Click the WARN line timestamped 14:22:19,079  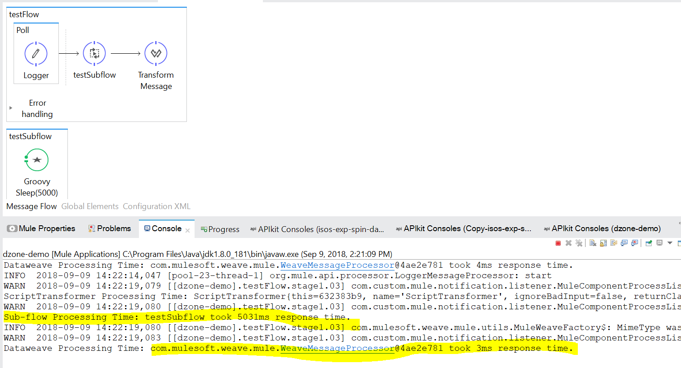coord(342,286)
